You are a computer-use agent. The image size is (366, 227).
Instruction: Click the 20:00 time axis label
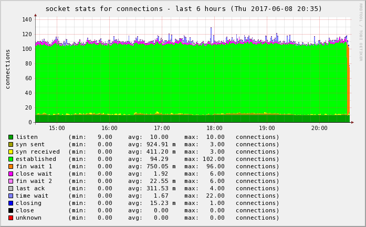coord(319,128)
